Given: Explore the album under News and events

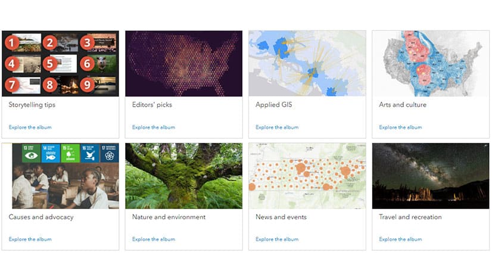Looking at the screenshot, I should click(277, 239).
